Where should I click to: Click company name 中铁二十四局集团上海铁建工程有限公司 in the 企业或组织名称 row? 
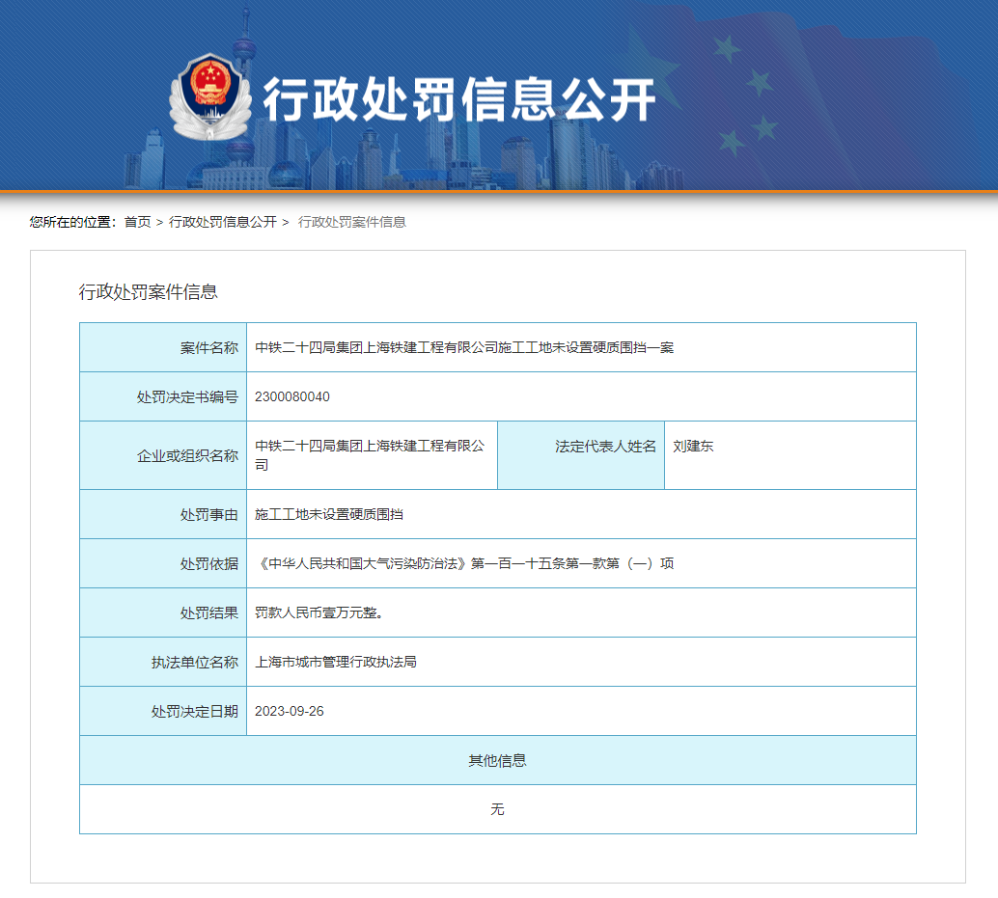pyautogui.click(x=370, y=455)
